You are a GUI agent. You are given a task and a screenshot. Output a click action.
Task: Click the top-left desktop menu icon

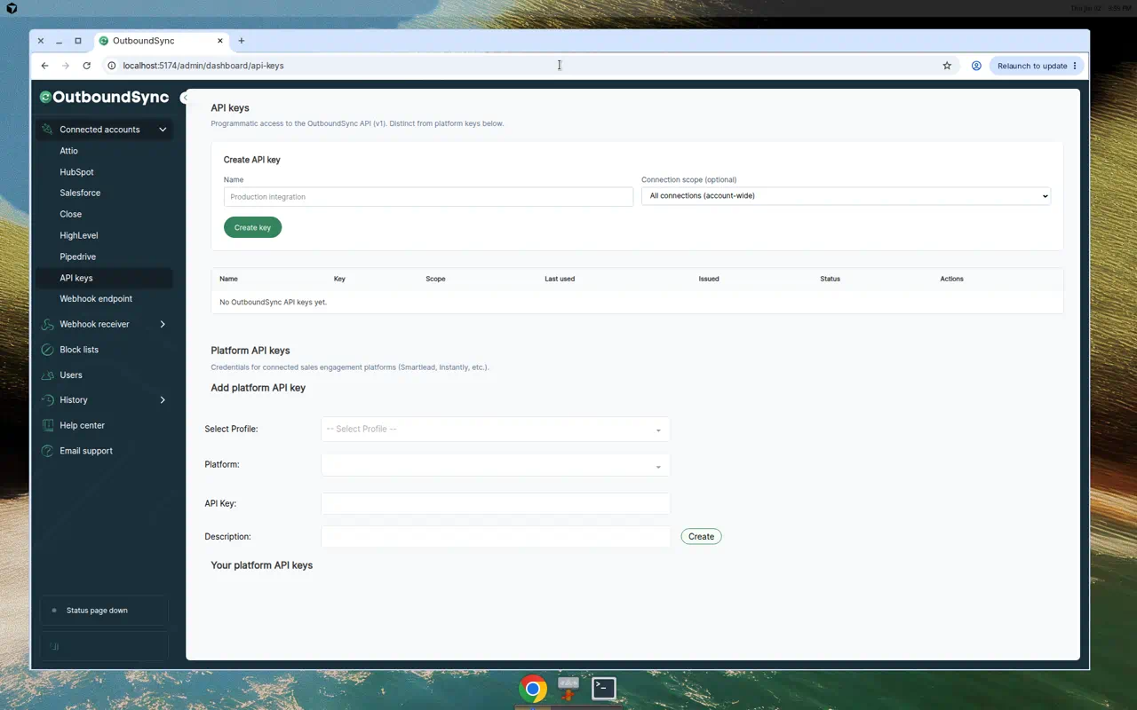12,8
